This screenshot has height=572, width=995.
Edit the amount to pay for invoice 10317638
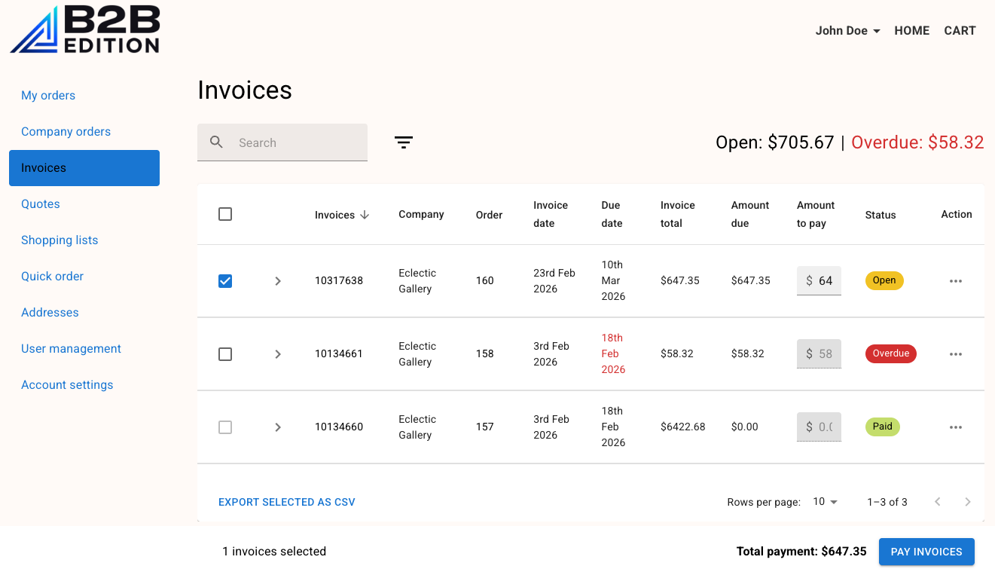pyautogui.click(x=819, y=280)
